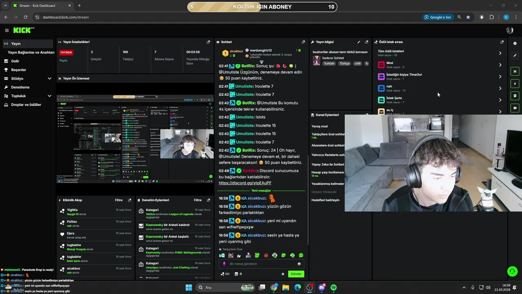The width and height of the screenshot is (522, 294).
Task: Open Filtre in Etkinlik Akışı panel
Action: tap(119, 200)
